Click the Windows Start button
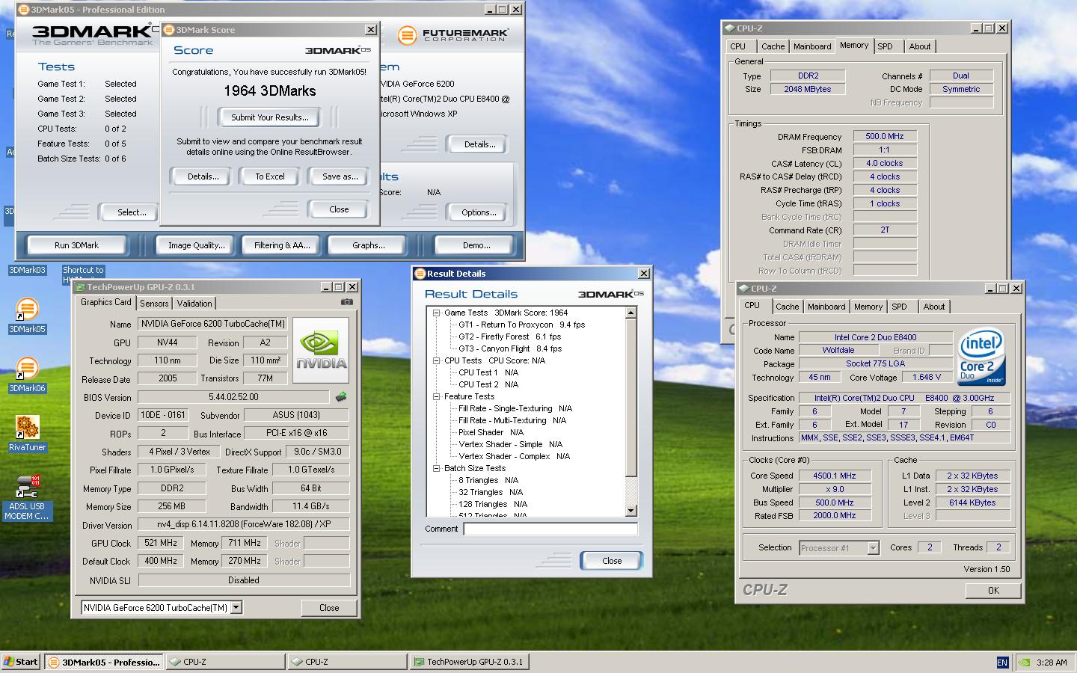The height and width of the screenshot is (673, 1077). 20,661
